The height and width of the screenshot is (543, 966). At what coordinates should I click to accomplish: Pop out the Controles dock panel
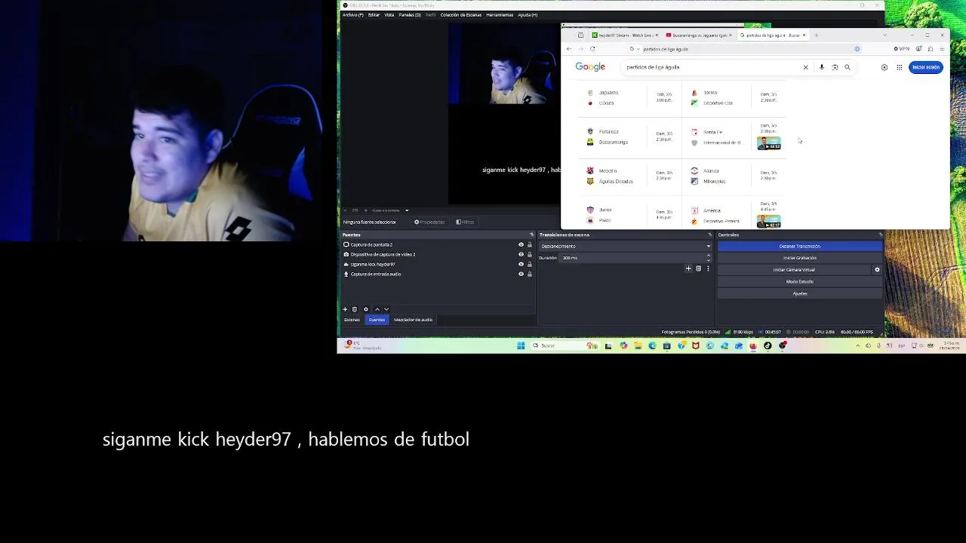pyautogui.click(x=880, y=235)
